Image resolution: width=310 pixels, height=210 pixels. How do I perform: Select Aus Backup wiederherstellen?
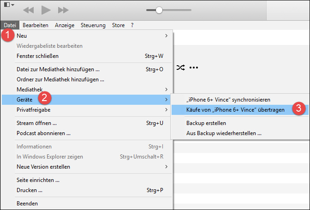(x=224, y=133)
